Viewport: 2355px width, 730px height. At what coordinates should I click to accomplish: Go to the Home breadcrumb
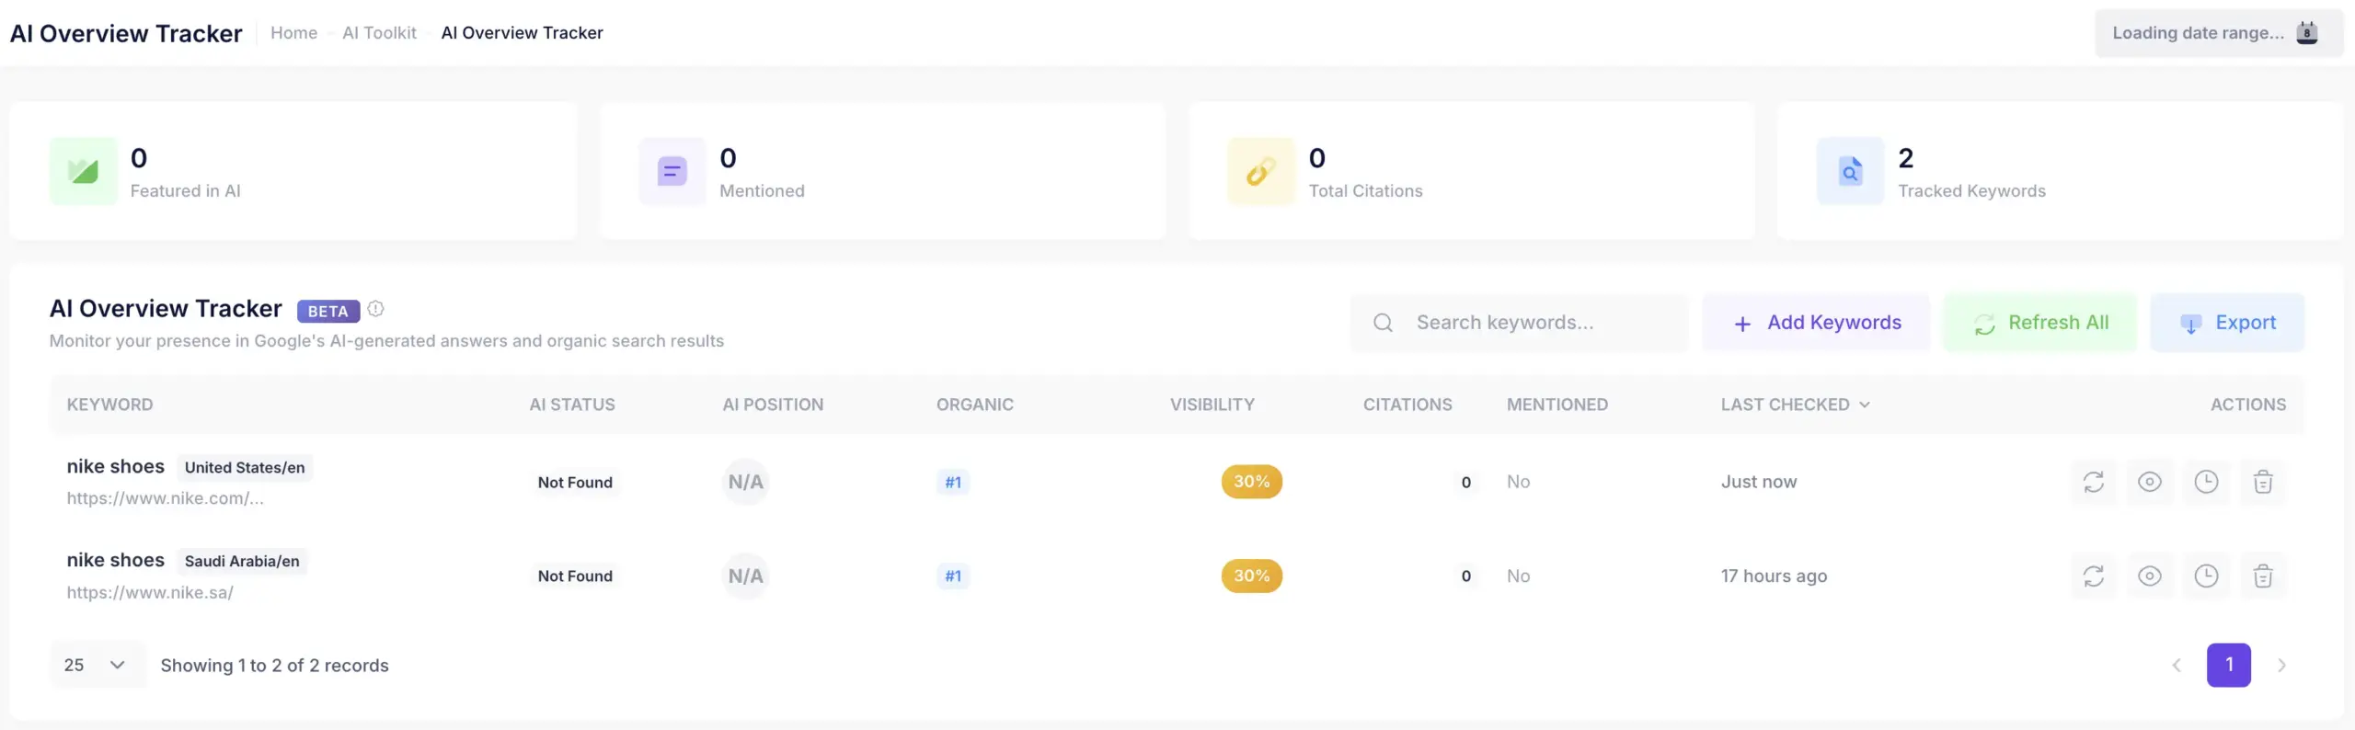[293, 33]
